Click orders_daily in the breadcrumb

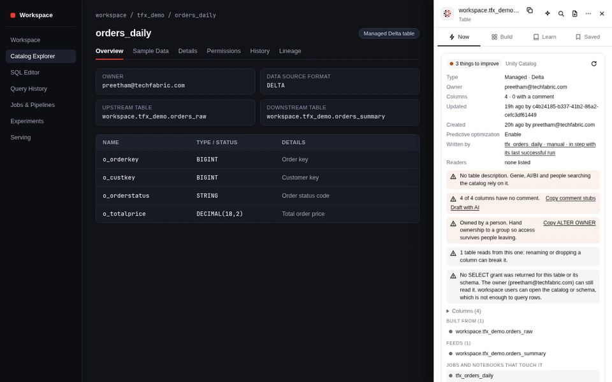(195, 15)
